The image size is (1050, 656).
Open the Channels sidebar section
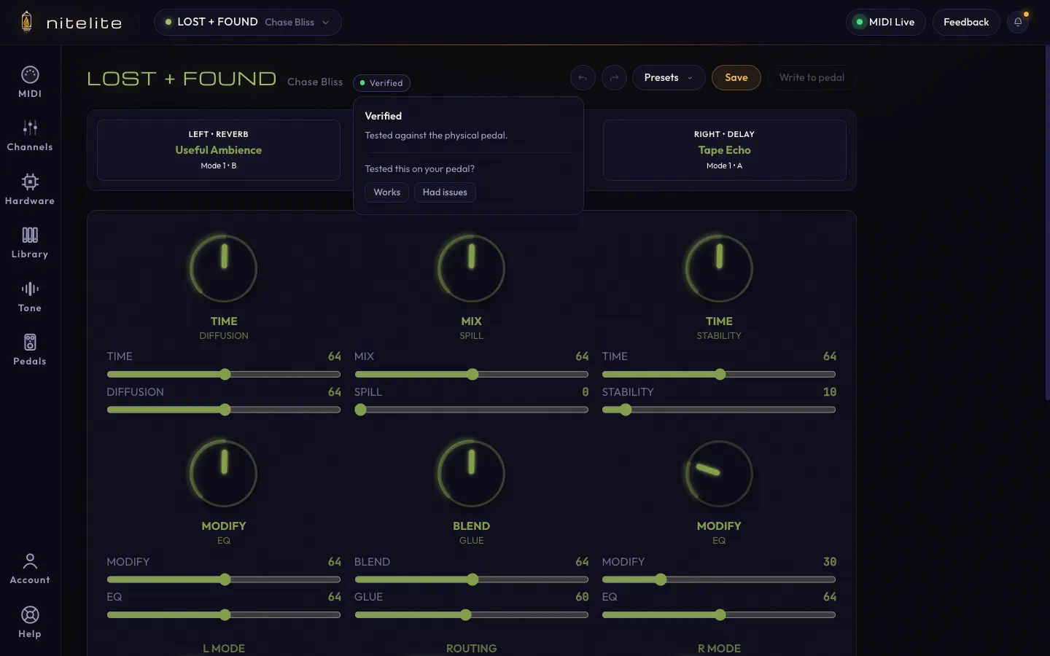[30, 136]
